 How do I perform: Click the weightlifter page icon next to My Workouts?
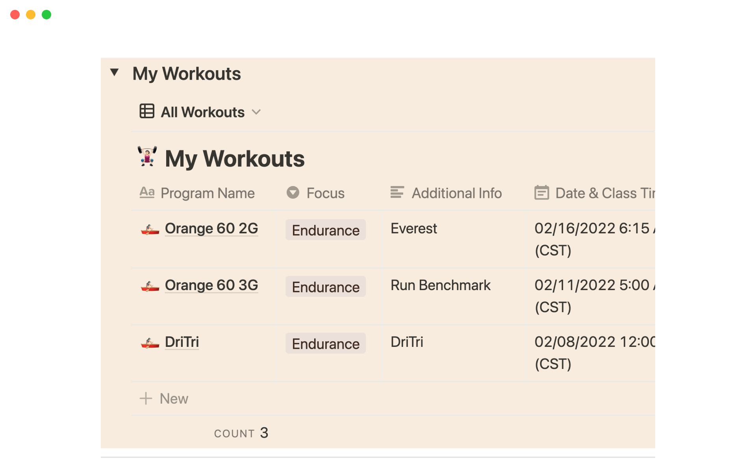pyautogui.click(x=147, y=158)
